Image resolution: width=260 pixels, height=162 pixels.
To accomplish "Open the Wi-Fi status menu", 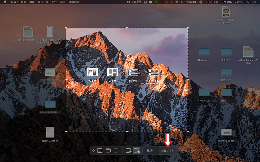I will [177, 2].
